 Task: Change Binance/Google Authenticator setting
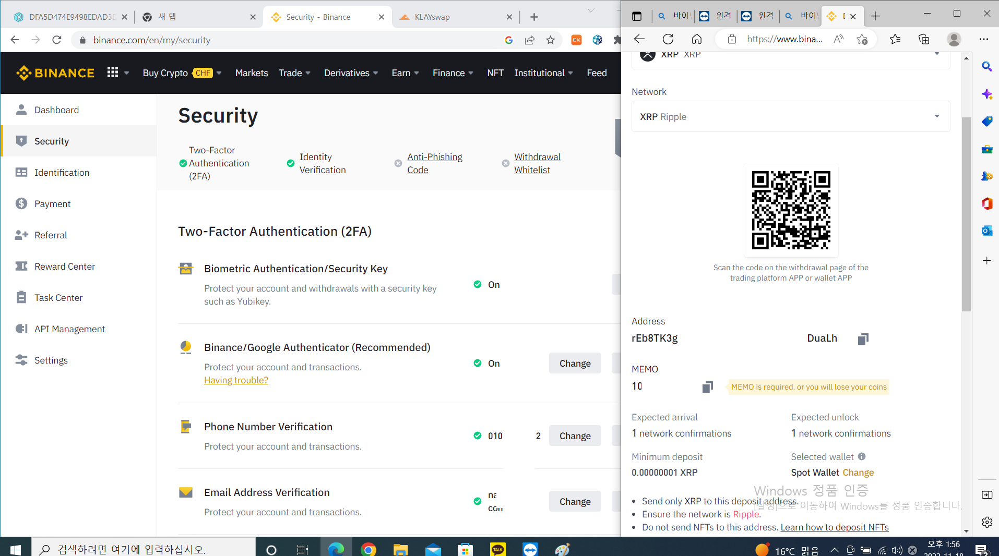pos(575,363)
